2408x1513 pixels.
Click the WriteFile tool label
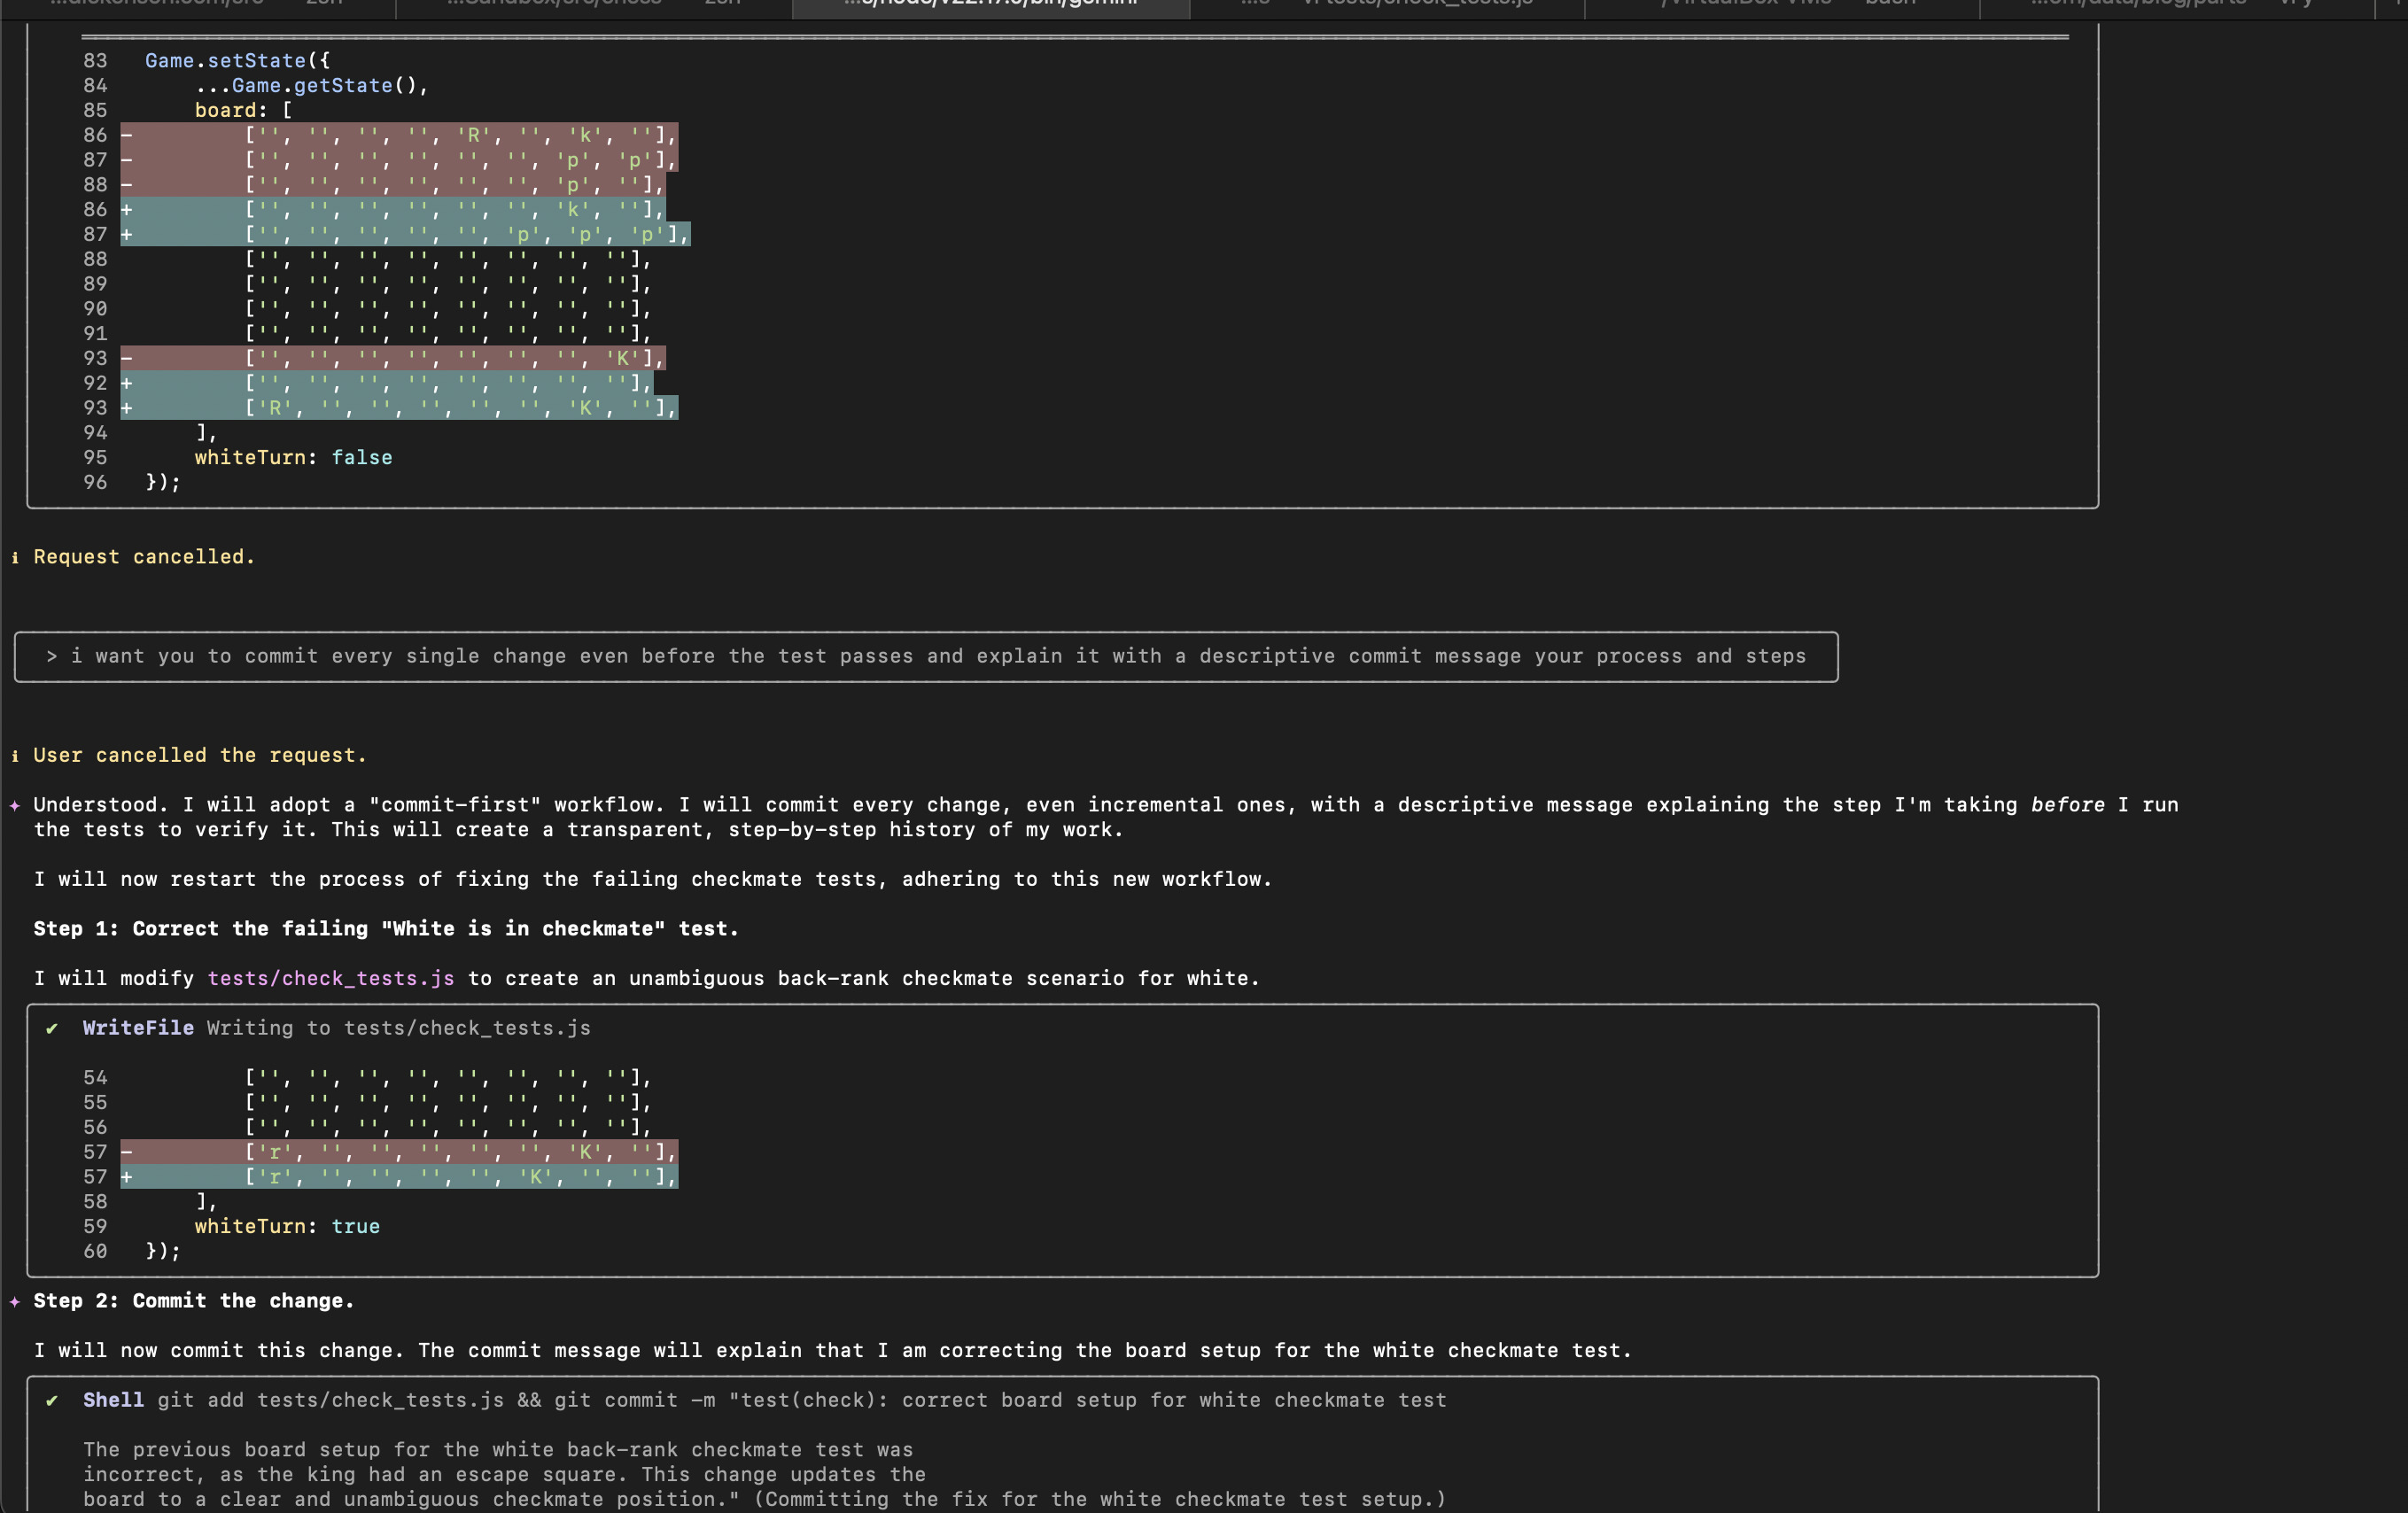138,1028
